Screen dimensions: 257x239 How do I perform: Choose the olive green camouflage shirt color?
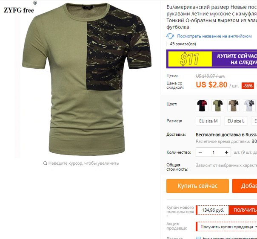[x=218, y=105]
